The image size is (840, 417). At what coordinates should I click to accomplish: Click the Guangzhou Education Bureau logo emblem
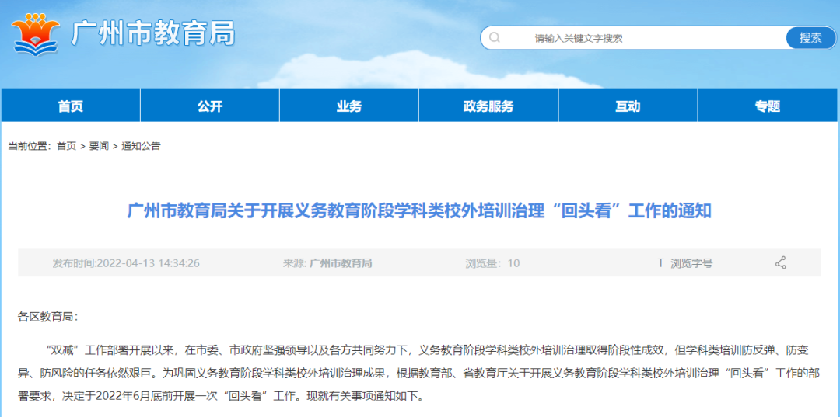click(35, 33)
